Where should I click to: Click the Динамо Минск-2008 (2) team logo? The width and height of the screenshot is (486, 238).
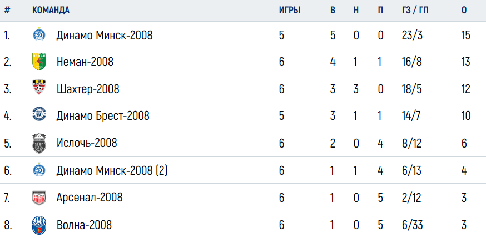click(39, 169)
